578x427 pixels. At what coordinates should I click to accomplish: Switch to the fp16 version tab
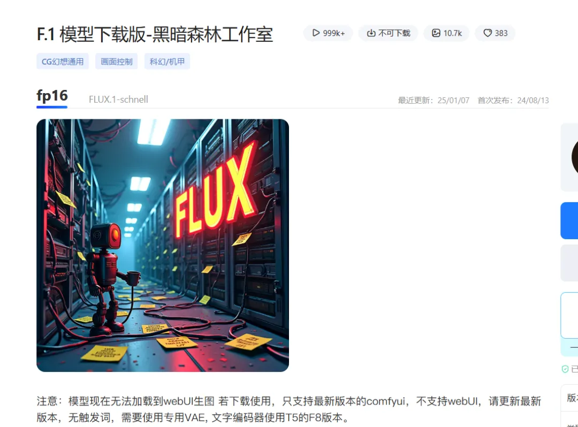[x=52, y=96]
